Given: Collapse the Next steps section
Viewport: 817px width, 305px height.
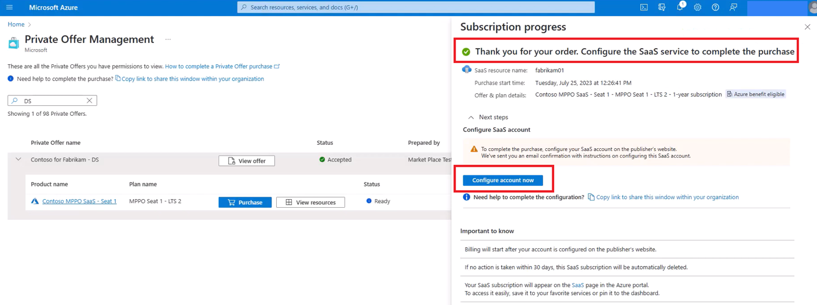Looking at the screenshot, I should [471, 117].
